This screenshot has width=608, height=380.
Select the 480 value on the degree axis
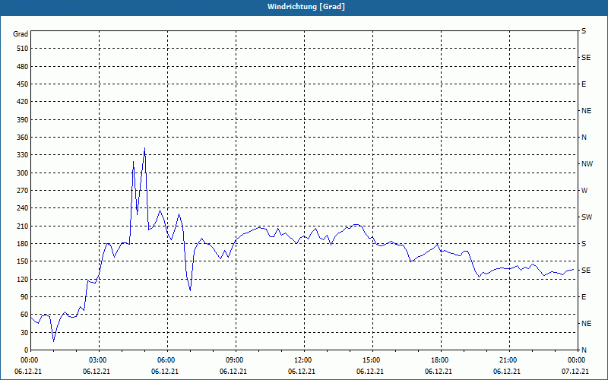[23, 67]
